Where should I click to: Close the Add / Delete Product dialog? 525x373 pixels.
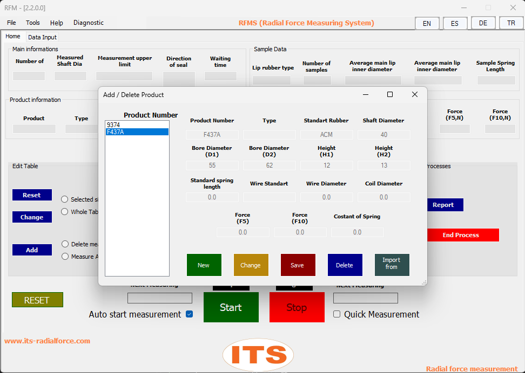pos(415,94)
